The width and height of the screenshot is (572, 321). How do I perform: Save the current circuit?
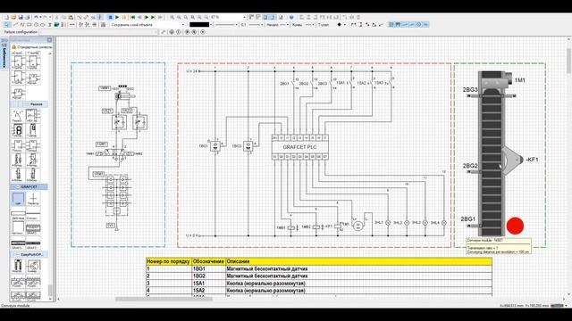(x=21, y=17)
